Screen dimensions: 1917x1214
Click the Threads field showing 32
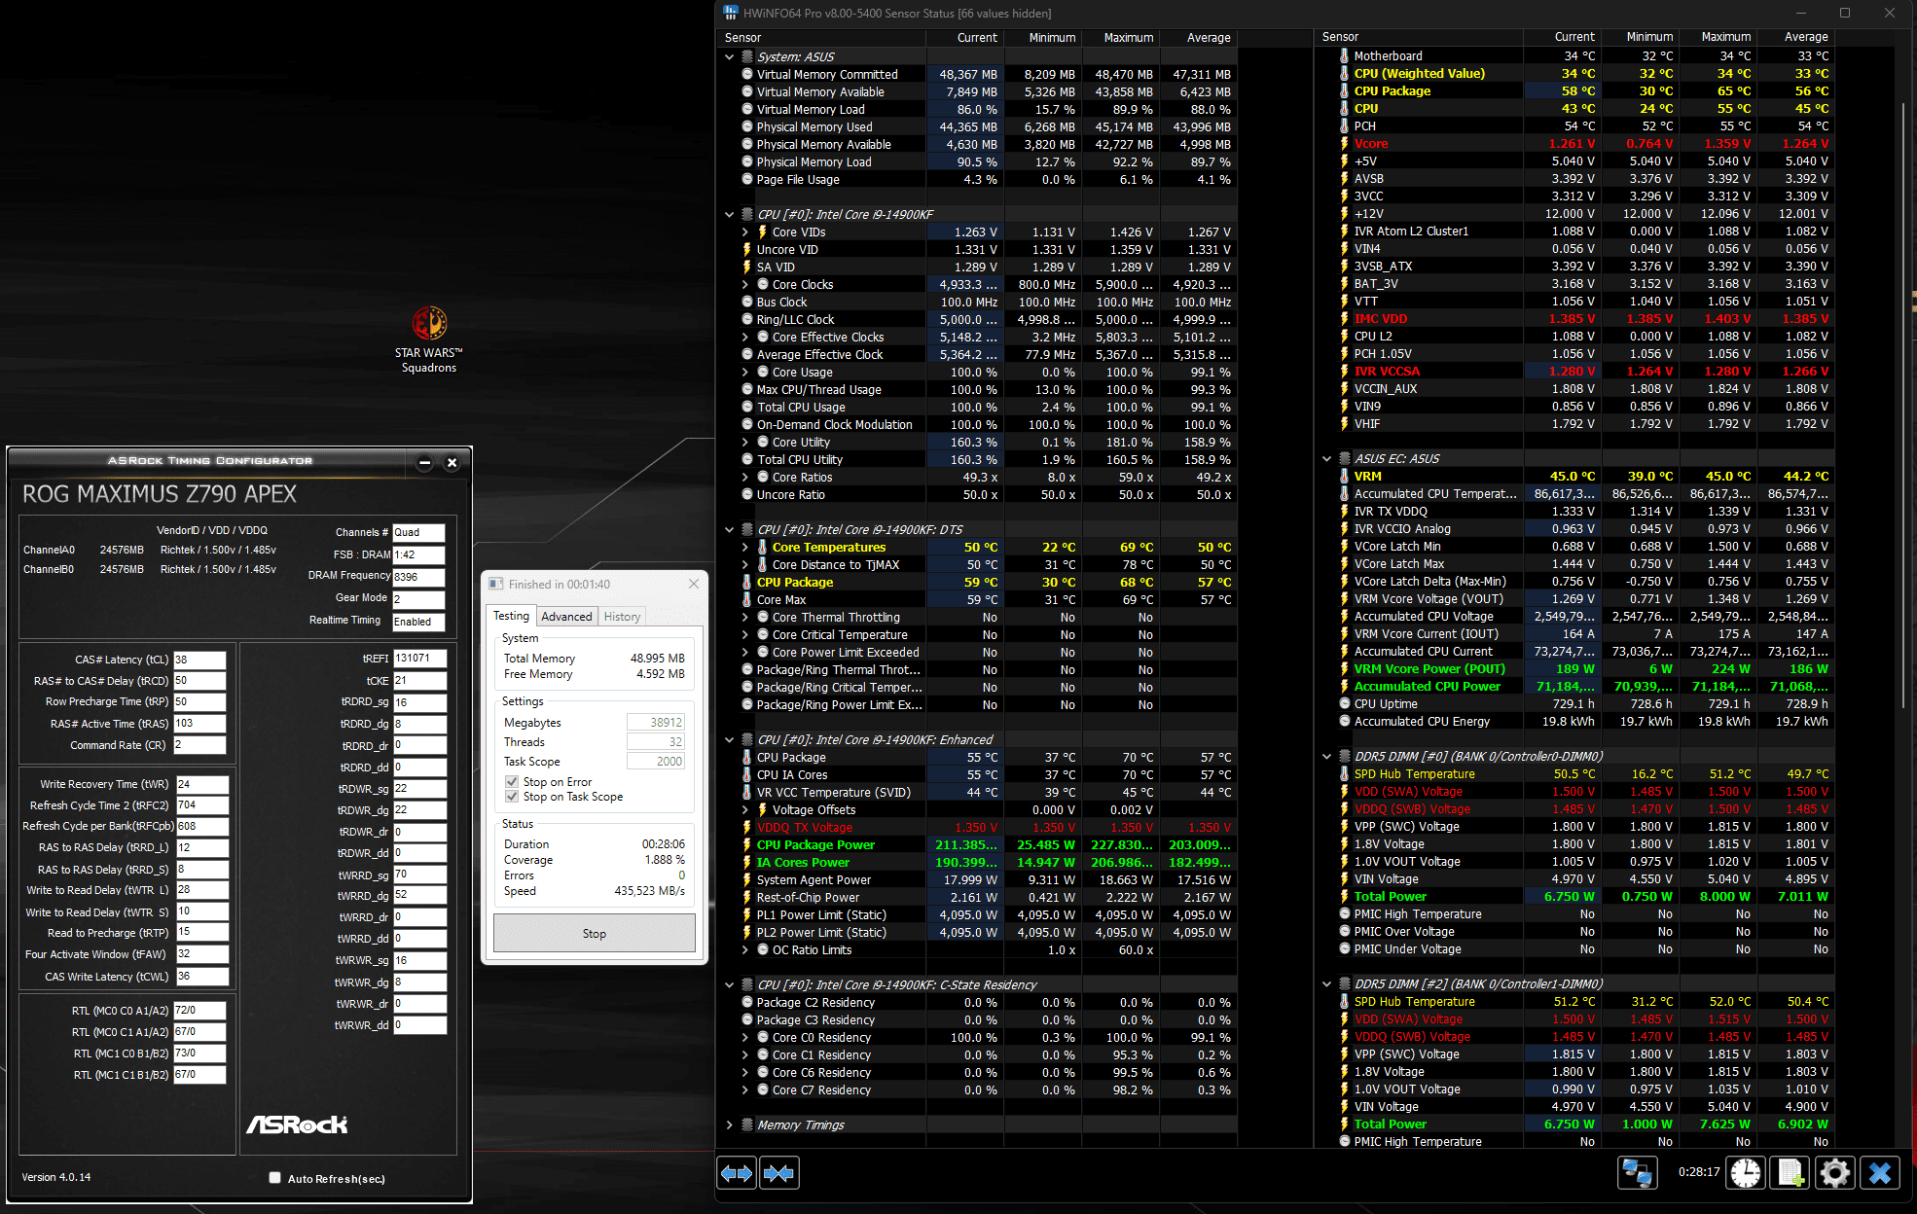point(655,742)
